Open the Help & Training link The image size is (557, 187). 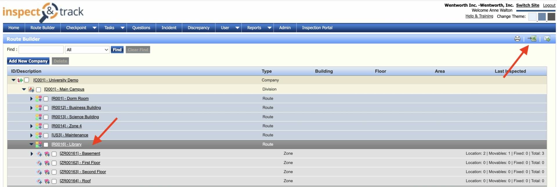479,16
